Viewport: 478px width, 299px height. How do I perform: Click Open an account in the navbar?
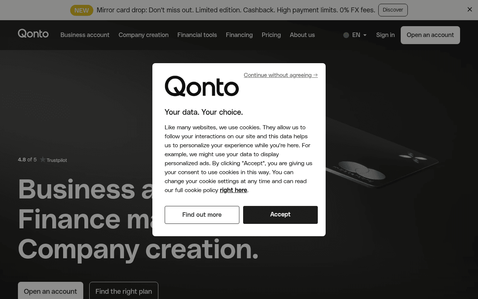point(430,35)
